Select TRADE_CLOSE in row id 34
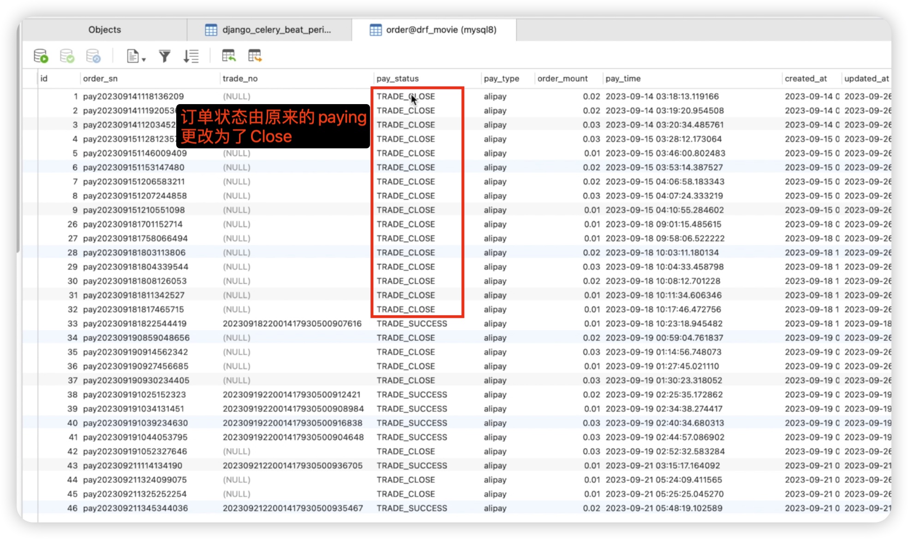908x539 pixels. tap(406, 338)
